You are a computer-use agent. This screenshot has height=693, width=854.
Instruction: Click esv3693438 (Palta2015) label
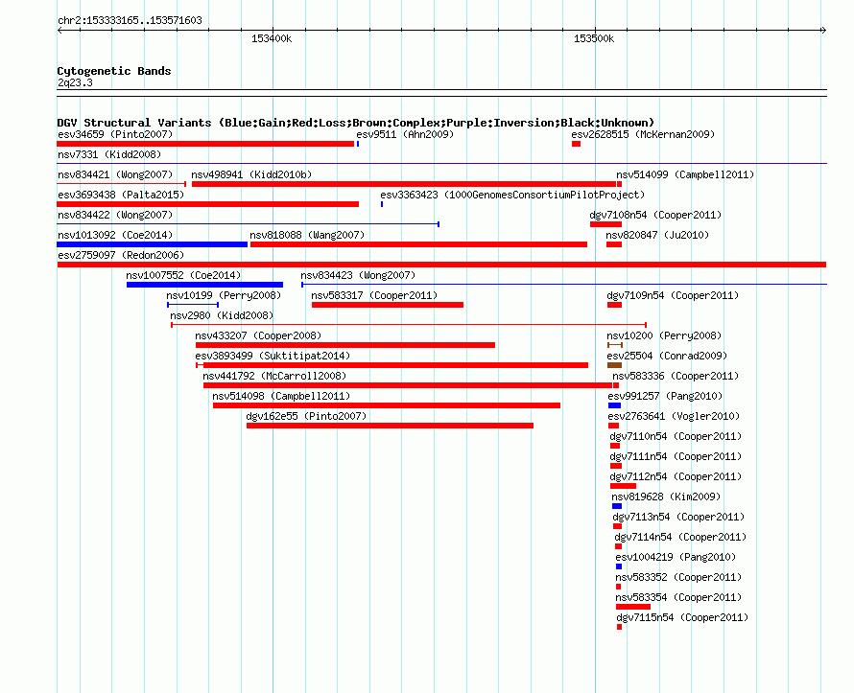[x=121, y=195]
